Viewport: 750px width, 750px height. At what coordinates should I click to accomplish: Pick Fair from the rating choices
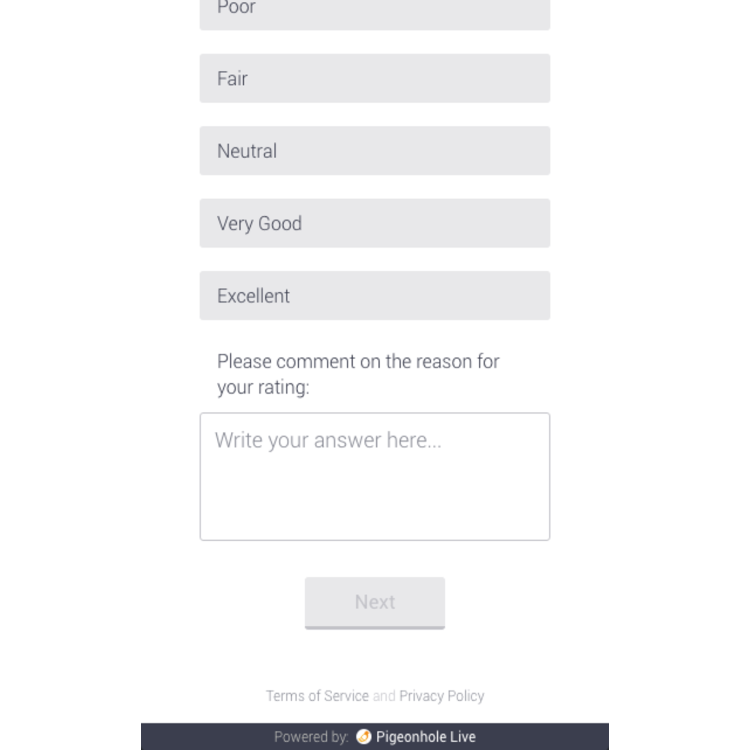click(374, 78)
